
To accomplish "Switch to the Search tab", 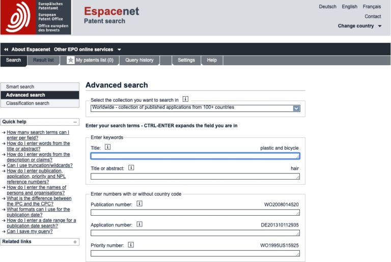I will pyautogui.click(x=13, y=60).
